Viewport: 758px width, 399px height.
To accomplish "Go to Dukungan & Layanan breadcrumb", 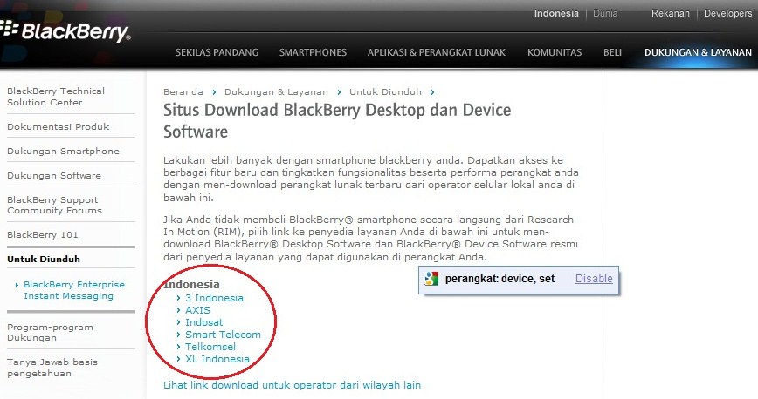I will pos(276,91).
